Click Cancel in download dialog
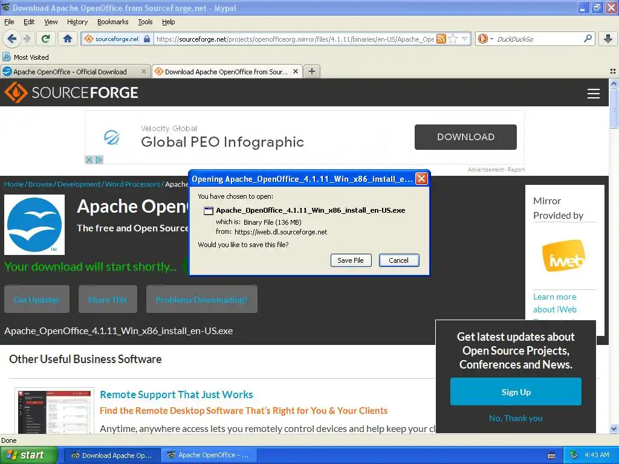The width and height of the screenshot is (619, 464). 399,260
